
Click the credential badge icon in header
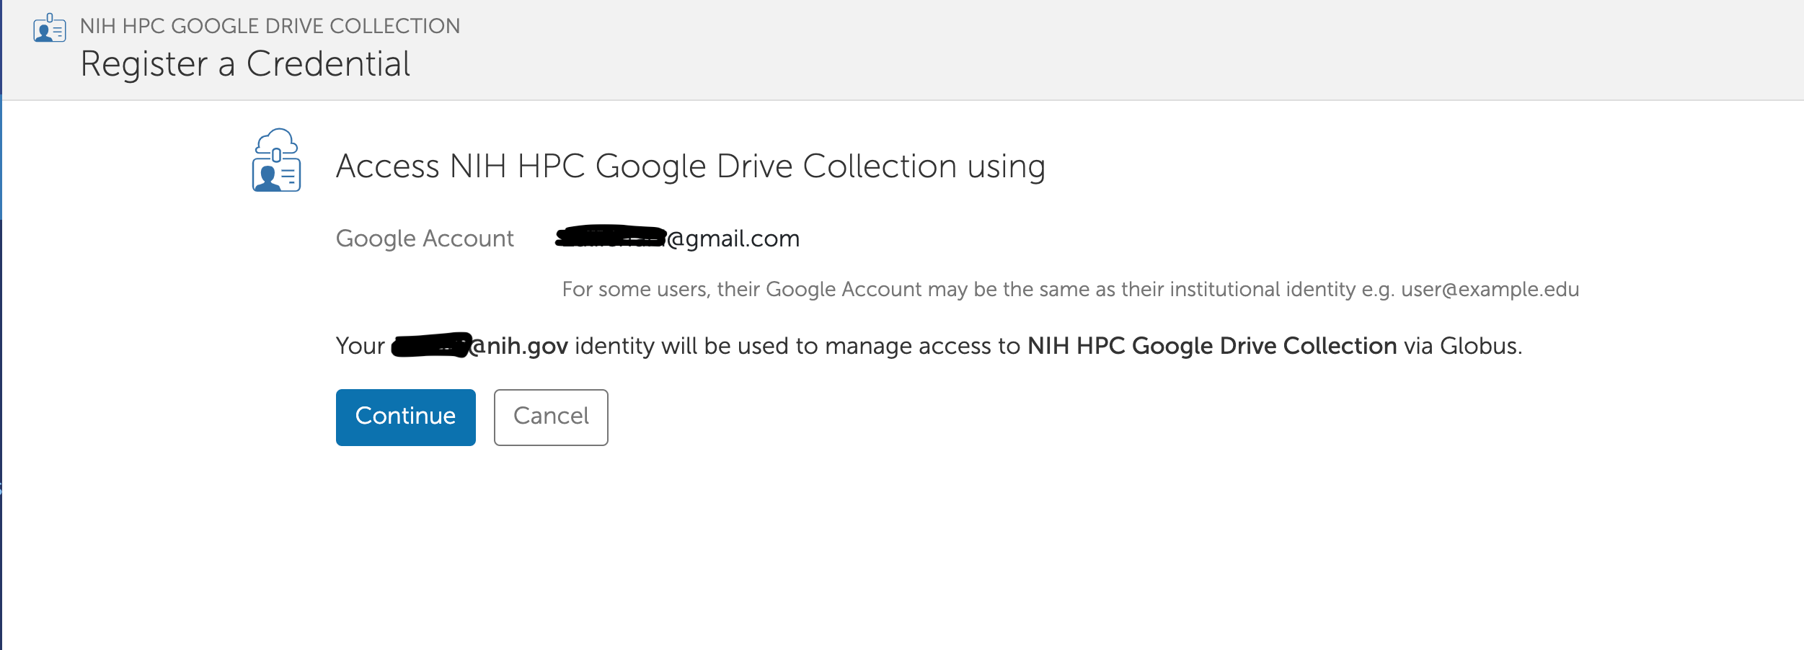(x=50, y=29)
